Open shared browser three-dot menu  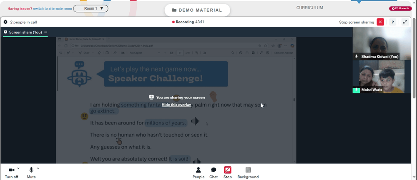pos(286,46)
